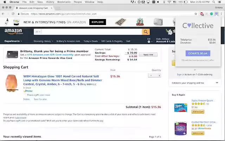Open the Window menu
The width and height of the screenshot is (225, 141).
pyautogui.click(x=90, y=2)
